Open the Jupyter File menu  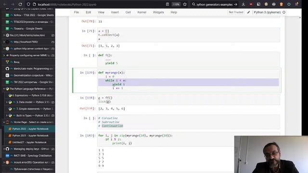[x=77, y=12]
